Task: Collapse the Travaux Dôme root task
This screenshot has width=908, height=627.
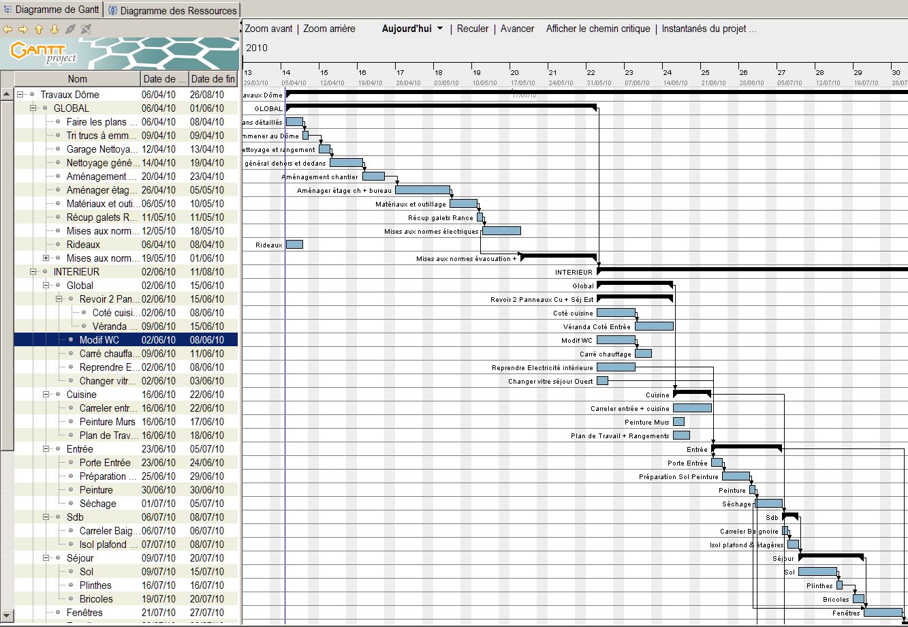Action: (x=20, y=95)
